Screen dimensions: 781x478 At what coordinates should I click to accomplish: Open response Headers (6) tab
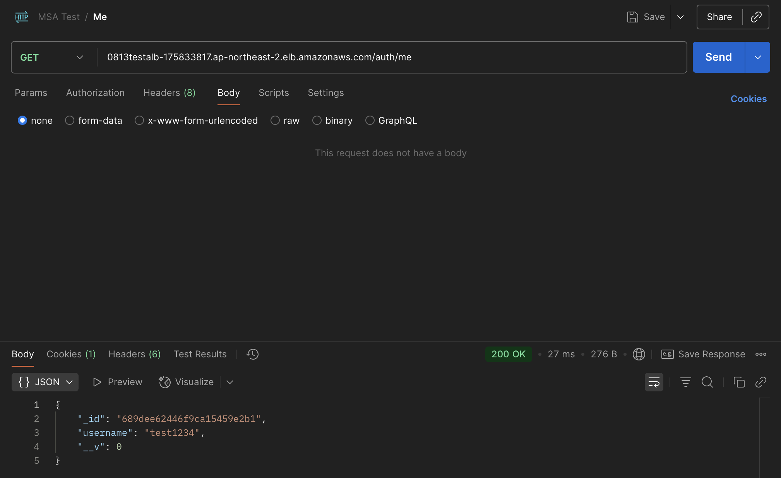134,354
